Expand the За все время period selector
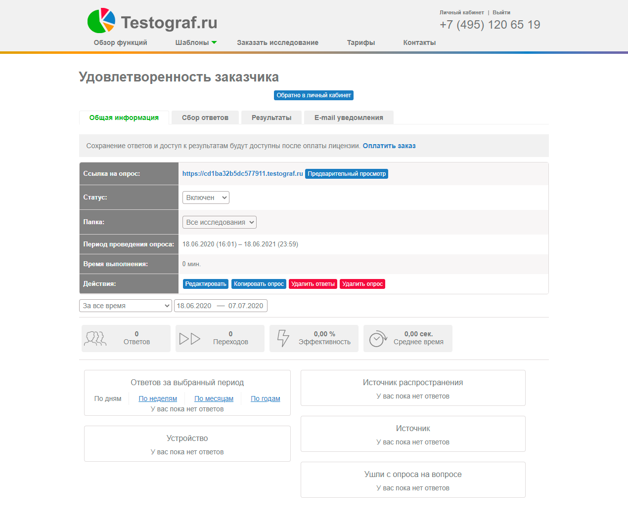This screenshot has width=628, height=518. coord(126,305)
